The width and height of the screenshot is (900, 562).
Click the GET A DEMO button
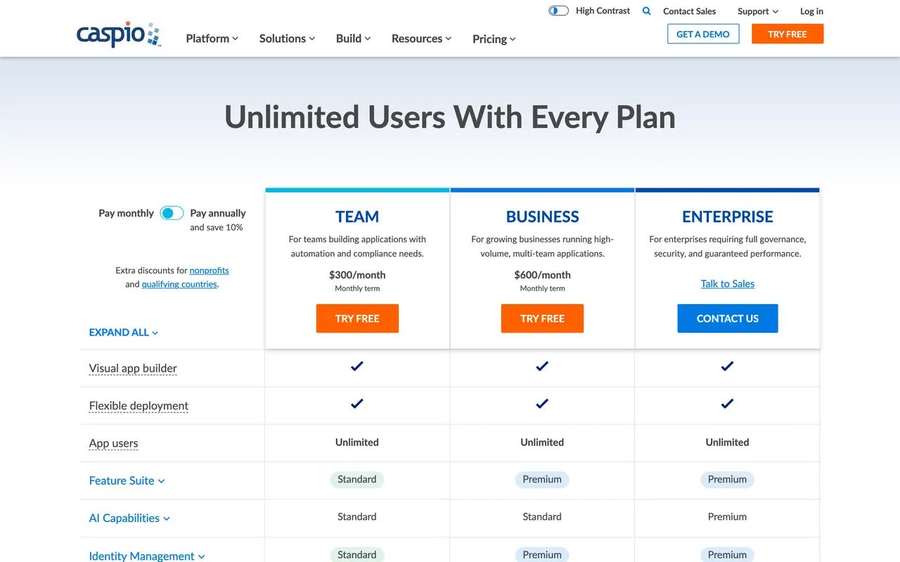pyautogui.click(x=703, y=34)
